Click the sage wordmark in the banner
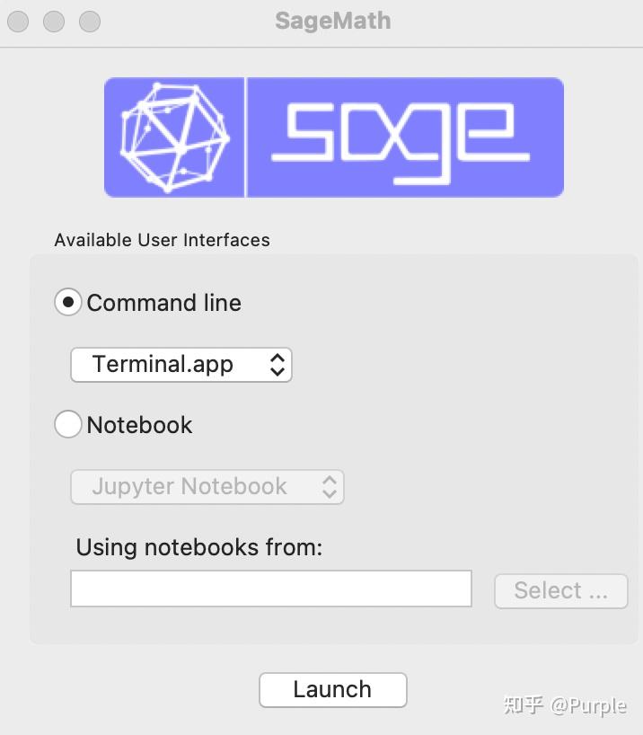The width and height of the screenshot is (643, 735). tap(404, 137)
